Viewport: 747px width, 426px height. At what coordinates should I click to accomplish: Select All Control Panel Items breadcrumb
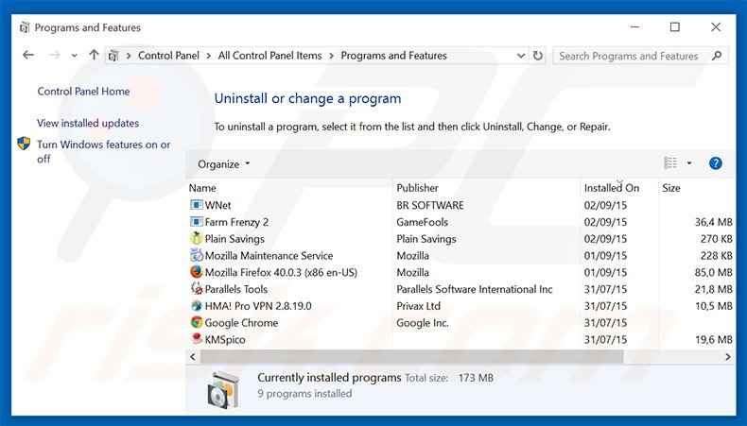tap(270, 56)
